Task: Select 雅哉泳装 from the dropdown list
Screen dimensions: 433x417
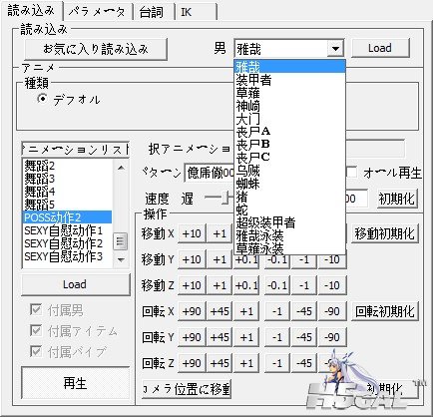Action: 290,235
